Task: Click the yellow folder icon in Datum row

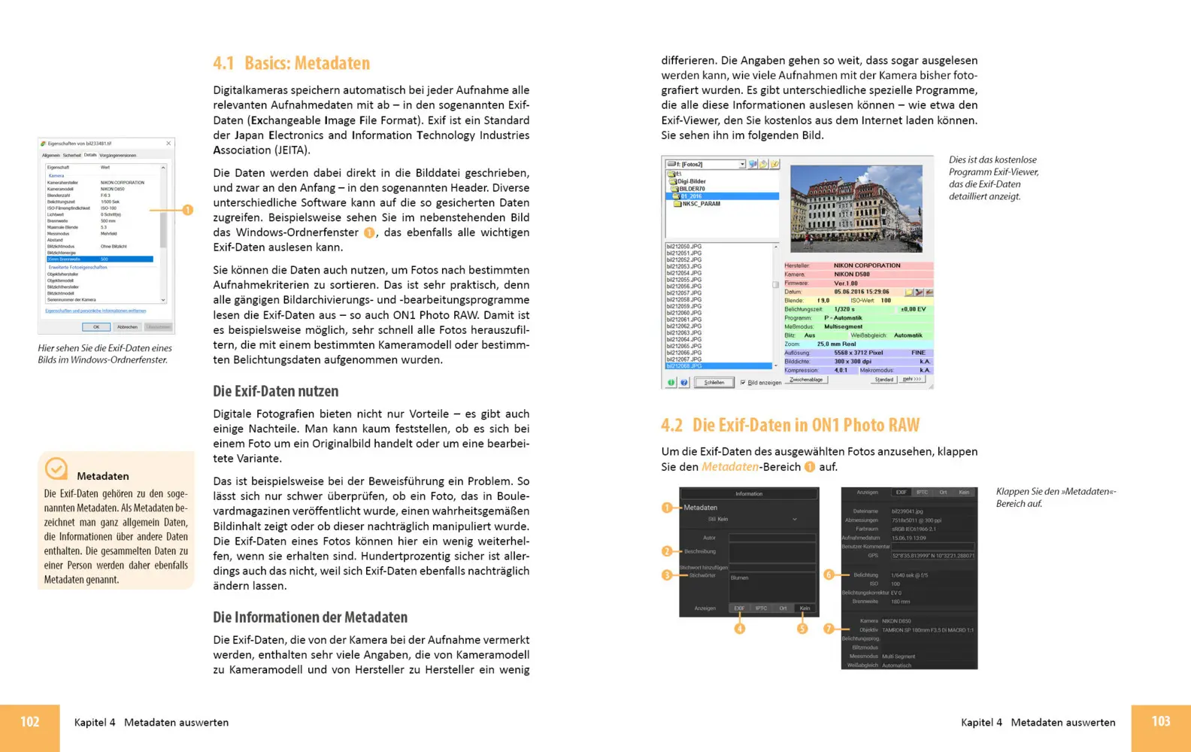Action: [x=909, y=292]
